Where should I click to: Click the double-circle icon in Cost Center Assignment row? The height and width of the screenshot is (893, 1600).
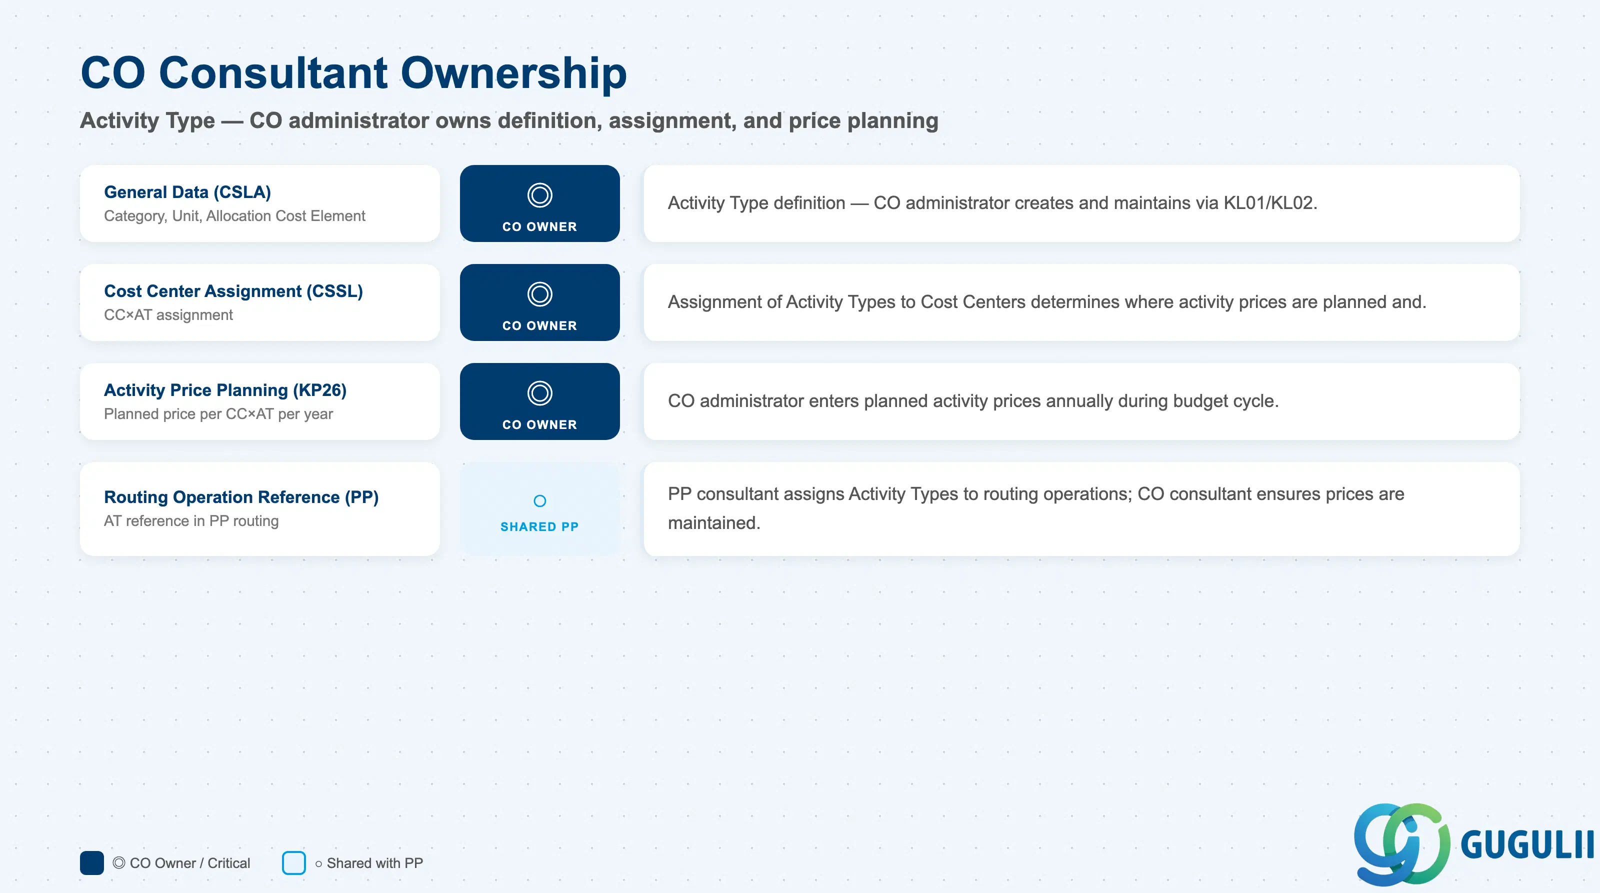click(x=540, y=293)
